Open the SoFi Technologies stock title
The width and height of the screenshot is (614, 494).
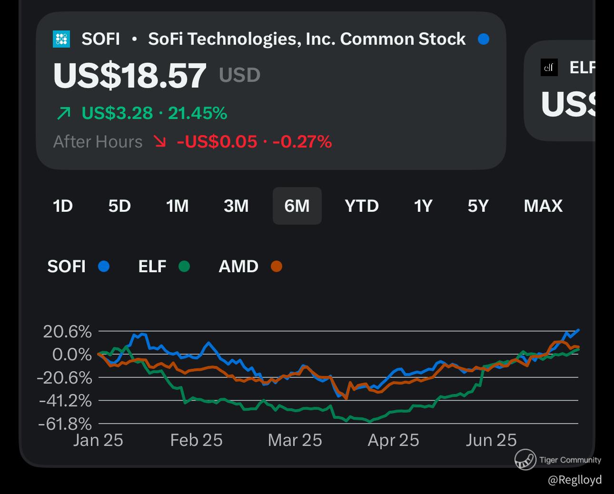pyautogui.click(x=307, y=39)
